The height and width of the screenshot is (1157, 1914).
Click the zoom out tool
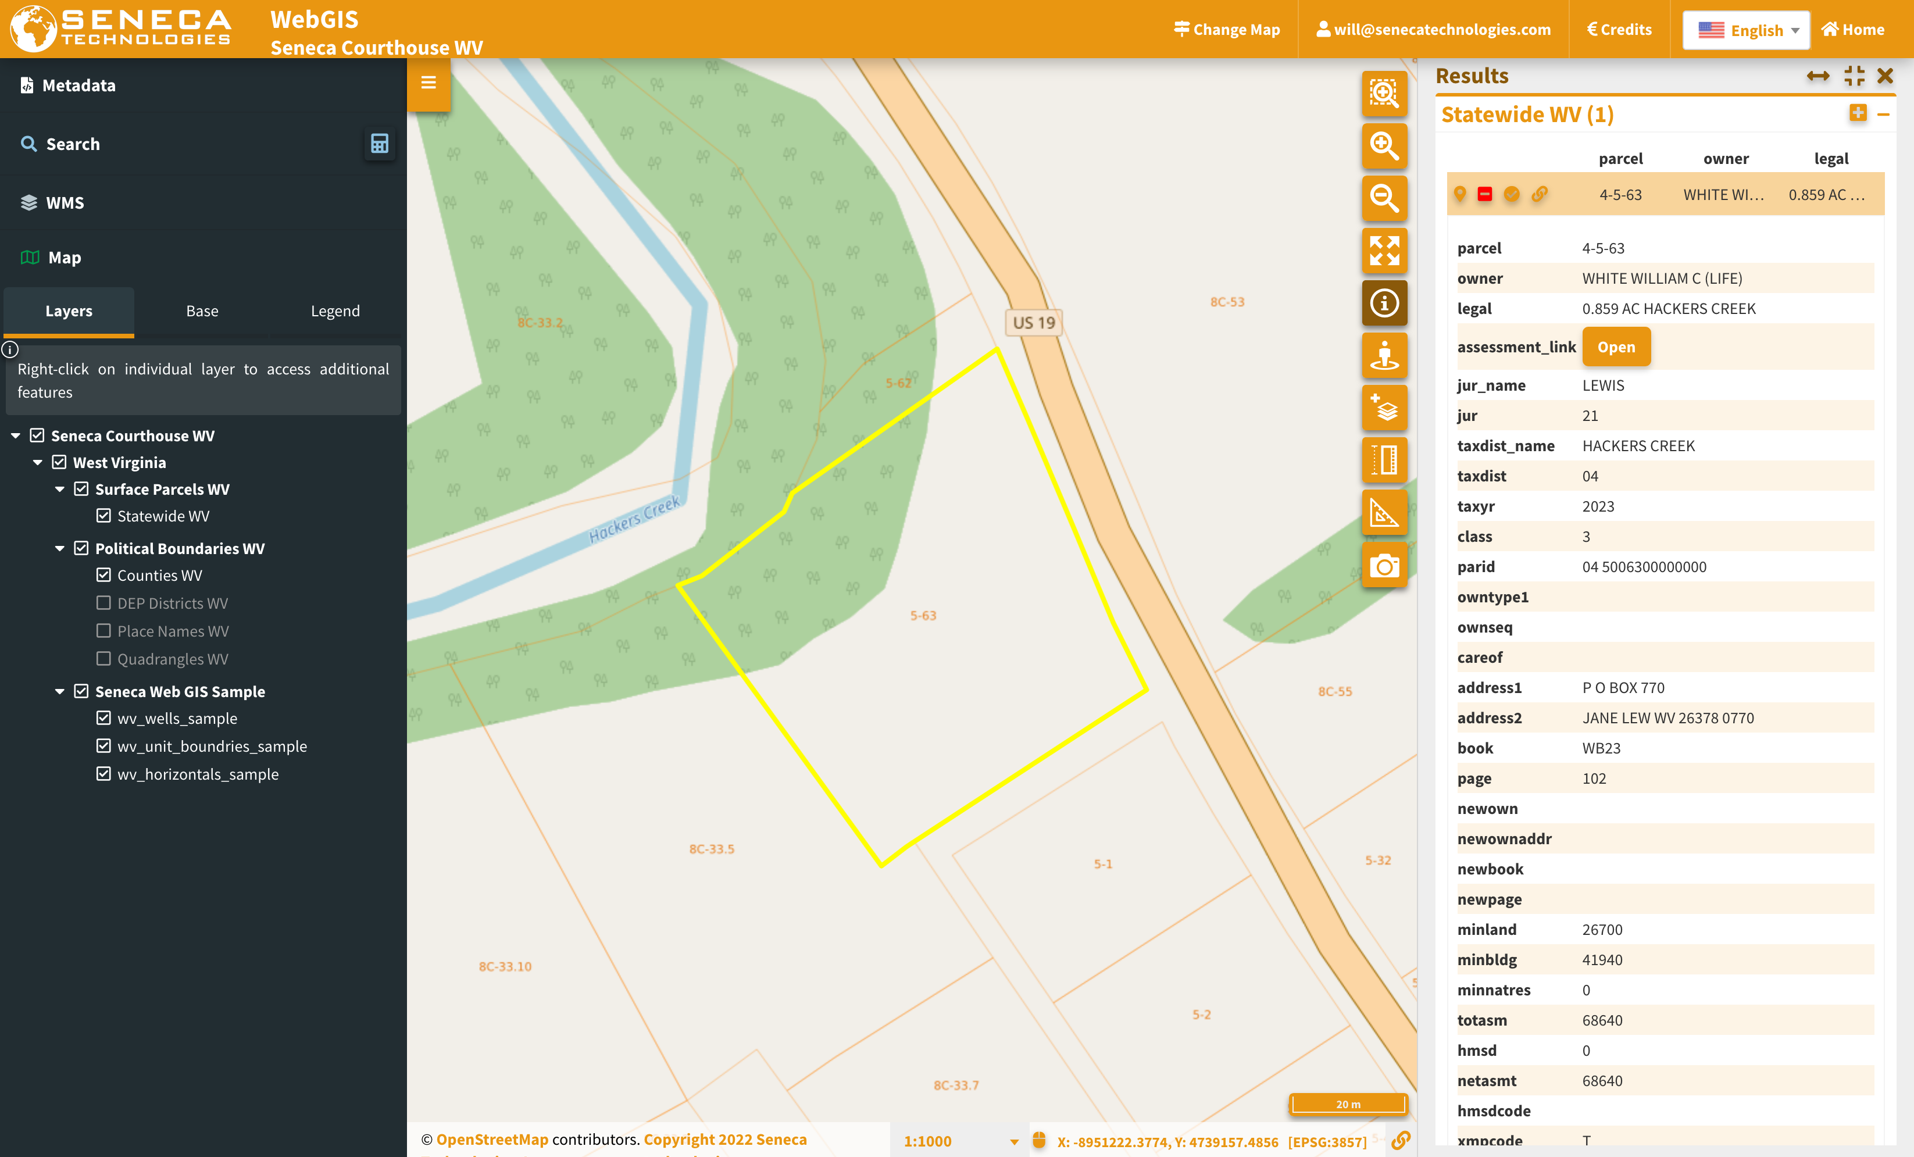pyautogui.click(x=1385, y=198)
